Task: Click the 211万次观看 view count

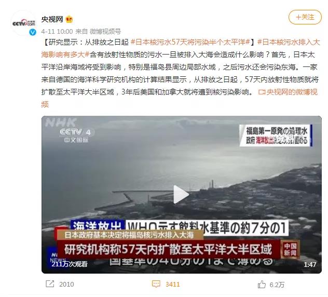Action: 69,264
